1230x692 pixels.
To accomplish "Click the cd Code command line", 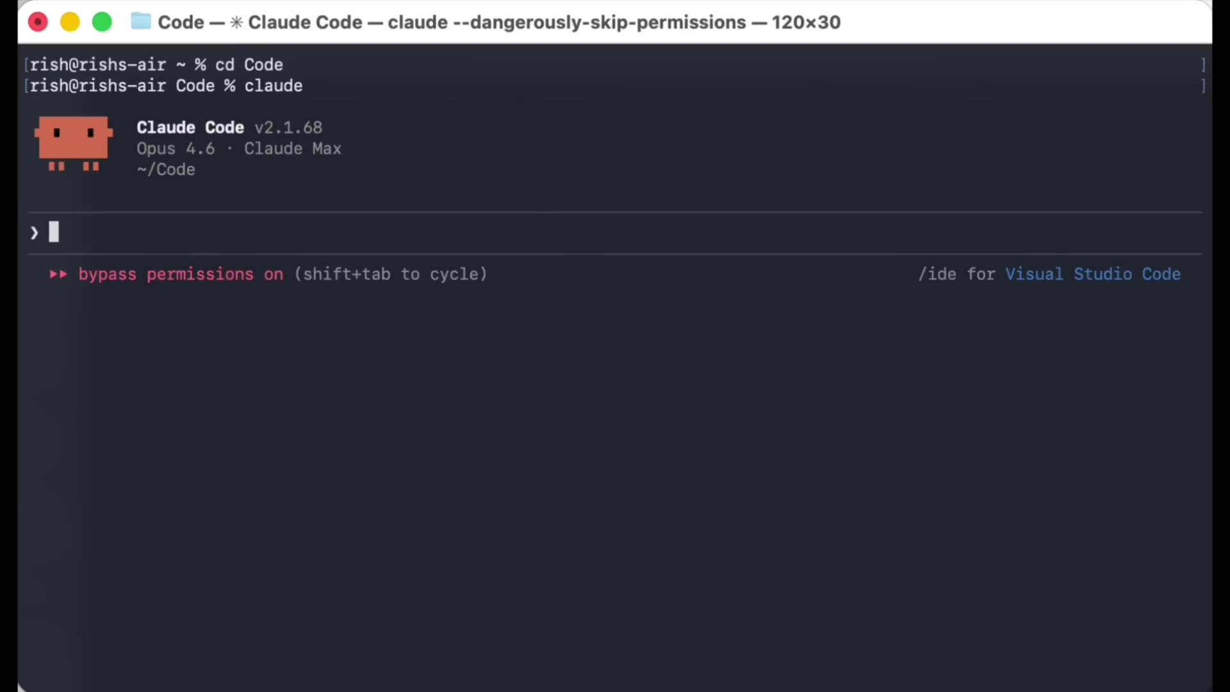I will pos(249,65).
